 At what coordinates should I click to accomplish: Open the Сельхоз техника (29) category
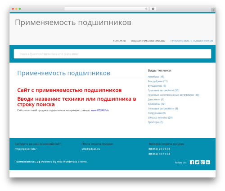pos(160,118)
